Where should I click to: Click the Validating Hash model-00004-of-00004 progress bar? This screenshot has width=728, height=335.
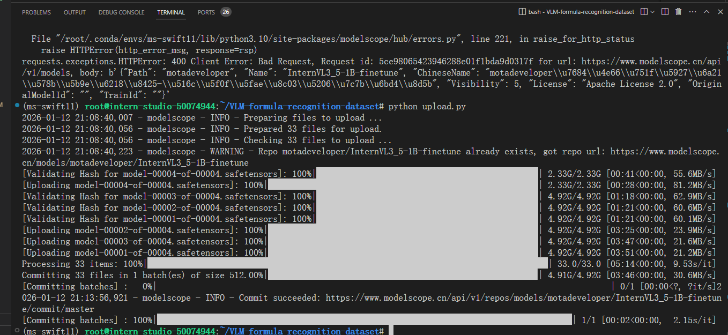(x=427, y=174)
